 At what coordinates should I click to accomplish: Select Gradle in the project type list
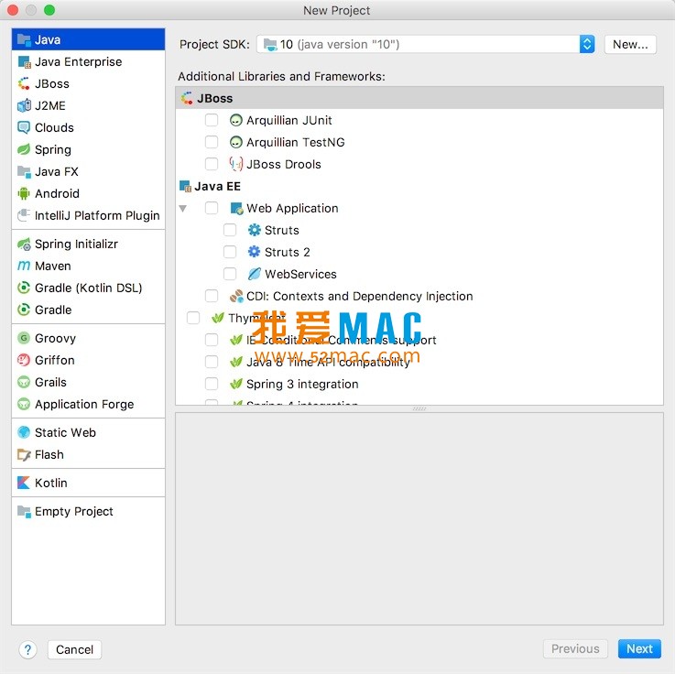coord(88,310)
